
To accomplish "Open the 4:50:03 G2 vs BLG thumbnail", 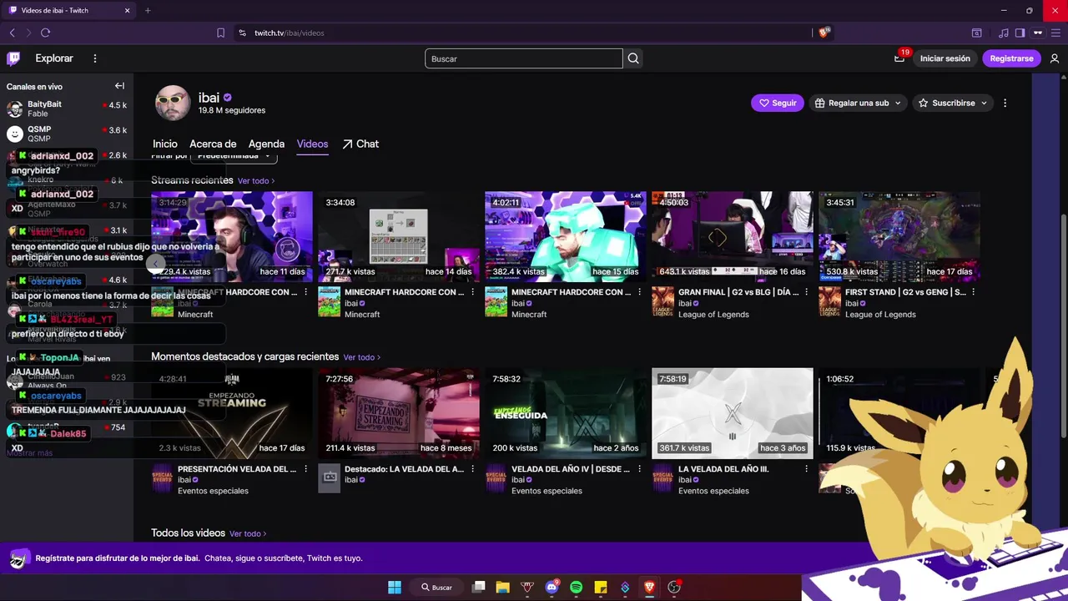I will [x=733, y=237].
